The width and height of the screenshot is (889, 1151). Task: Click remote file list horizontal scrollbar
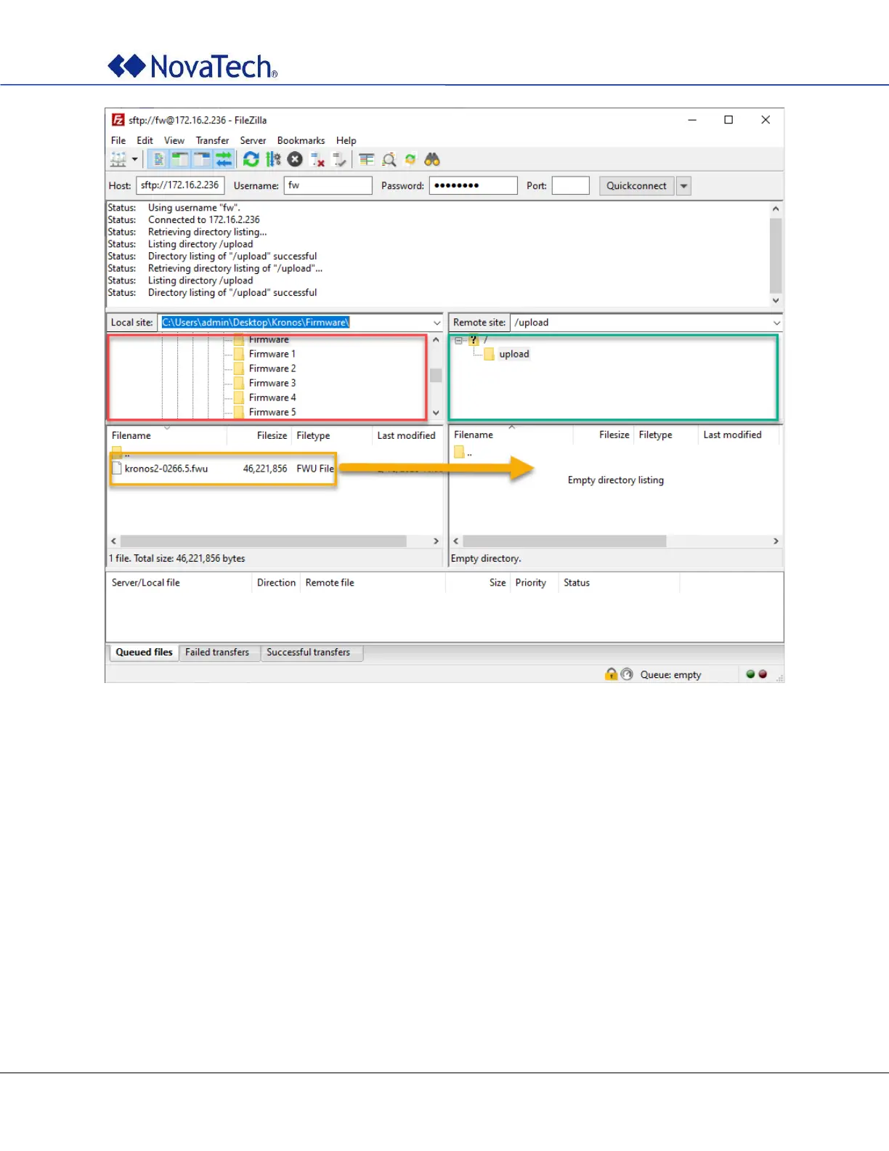pos(564,541)
